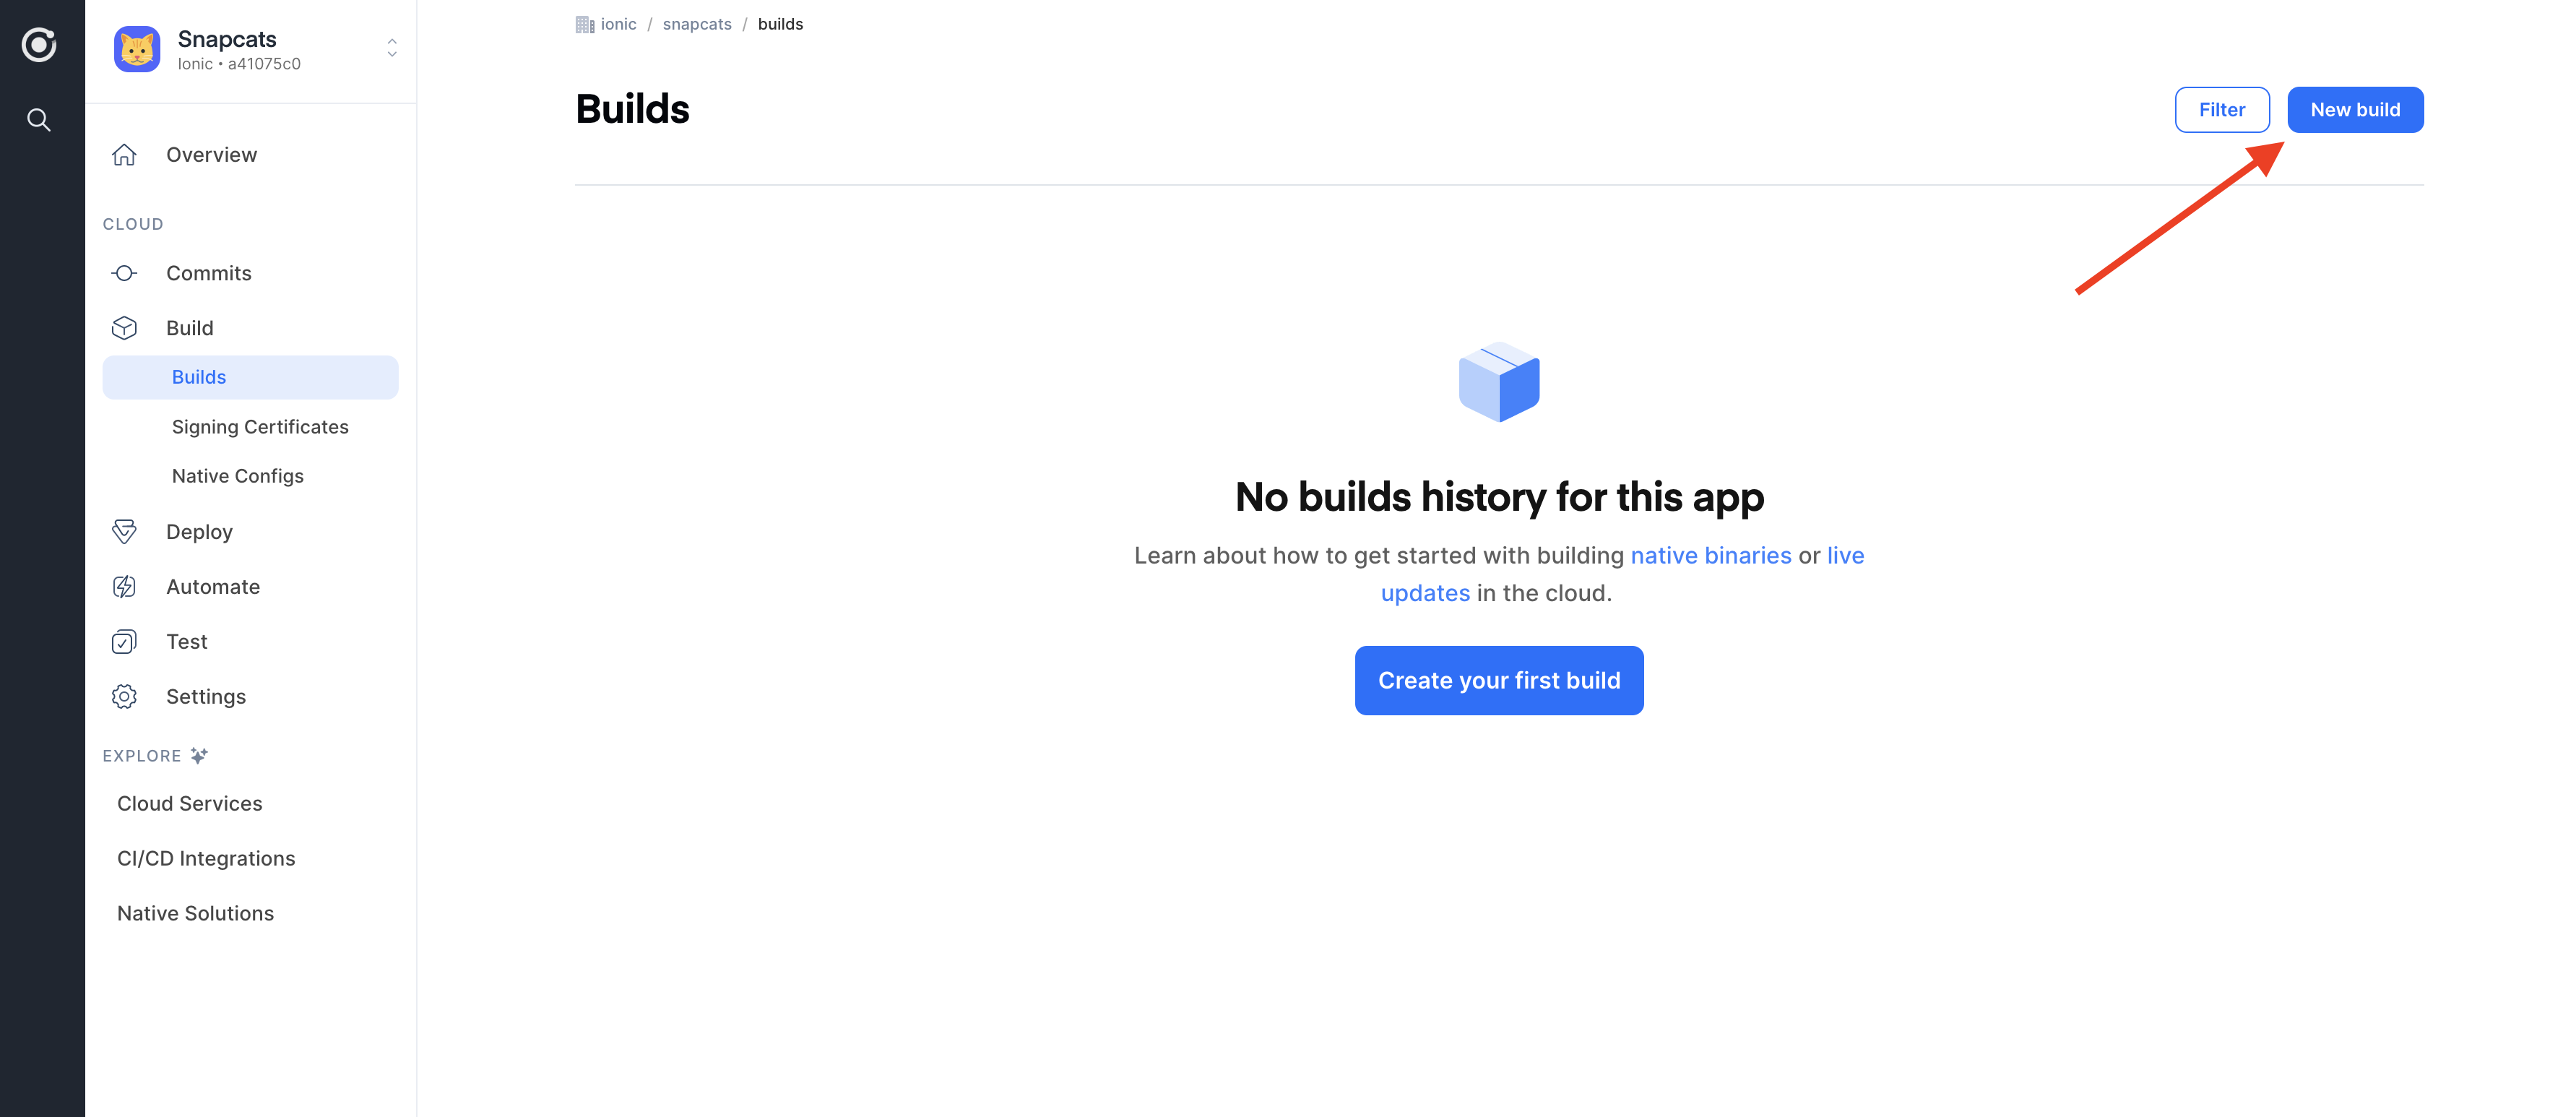The image size is (2576, 1117).
Task: Click the ionic breadcrumb link
Action: (618, 24)
